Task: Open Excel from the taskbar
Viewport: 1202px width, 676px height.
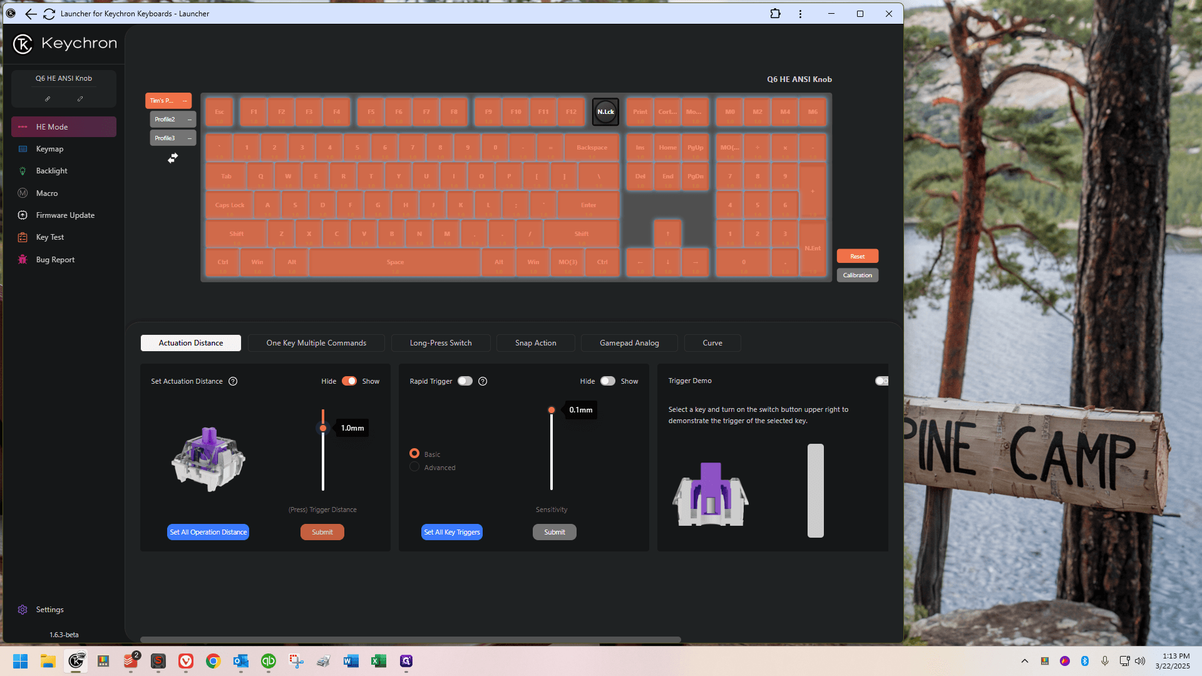Action: [379, 661]
